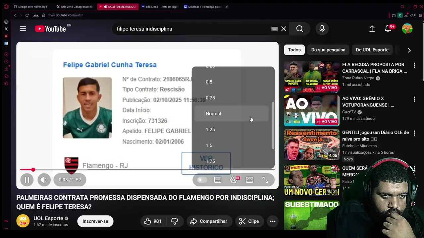Select 1.25 playback speed
This screenshot has height=238, width=424.
[x=231, y=130]
